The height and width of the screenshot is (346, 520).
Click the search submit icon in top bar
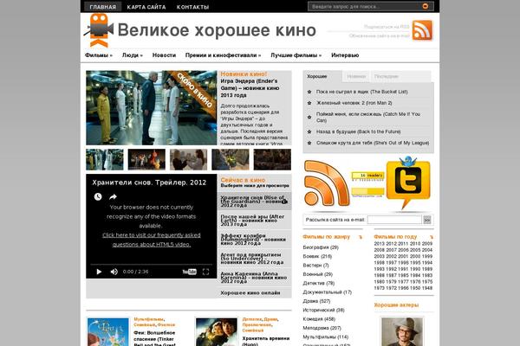(426, 6)
